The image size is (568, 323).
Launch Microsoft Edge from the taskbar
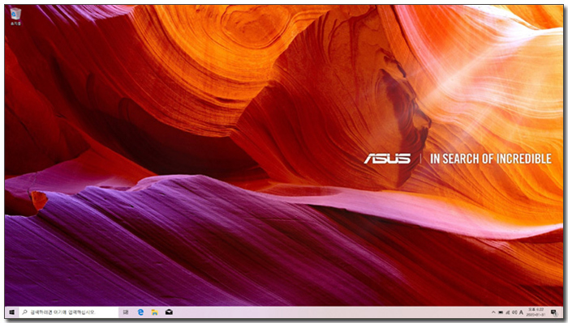click(x=140, y=312)
